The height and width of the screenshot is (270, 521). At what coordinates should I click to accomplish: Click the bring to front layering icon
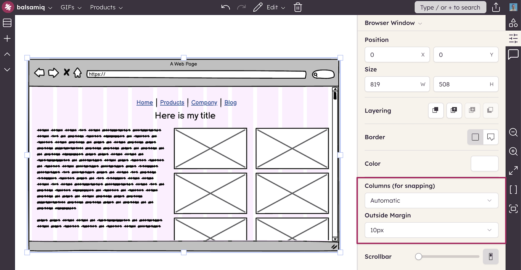click(x=436, y=110)
